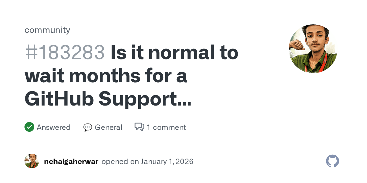Open the "1 comment" count text
Viewport: 367px width, 183px height.
coord(166,127)
